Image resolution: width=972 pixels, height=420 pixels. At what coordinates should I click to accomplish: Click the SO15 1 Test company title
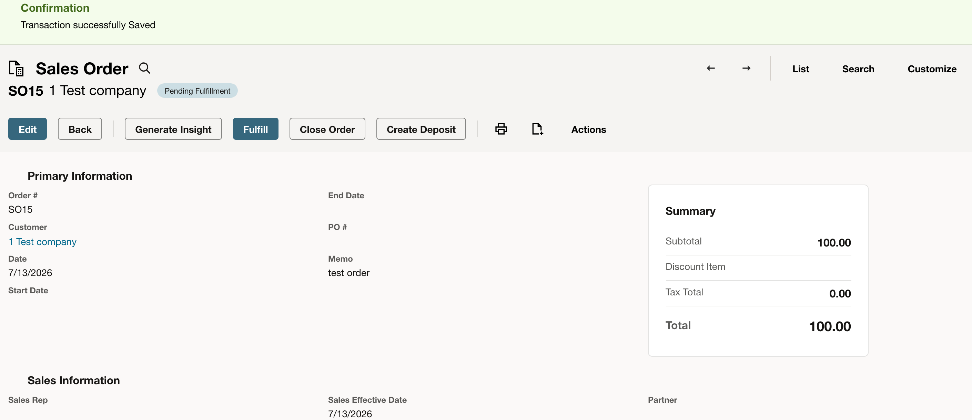pyautogui.click(x=77, y=91)
